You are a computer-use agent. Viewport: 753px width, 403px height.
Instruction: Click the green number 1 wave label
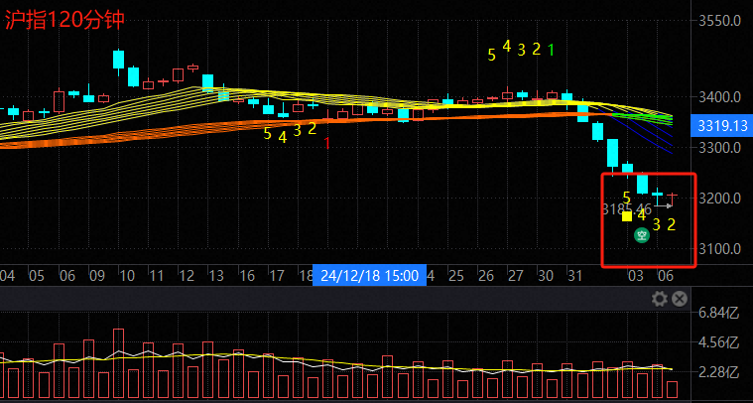tap(552, 49)
